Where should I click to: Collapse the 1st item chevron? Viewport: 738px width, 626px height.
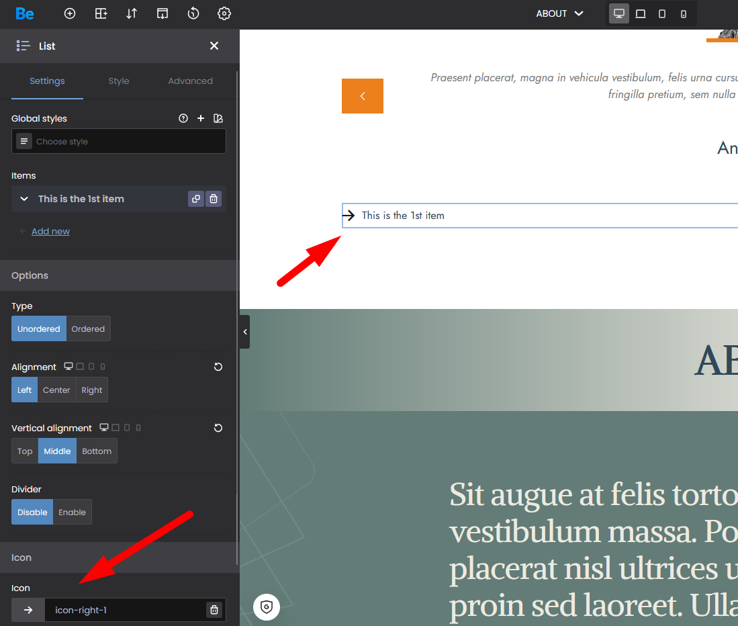pos(24,199)
